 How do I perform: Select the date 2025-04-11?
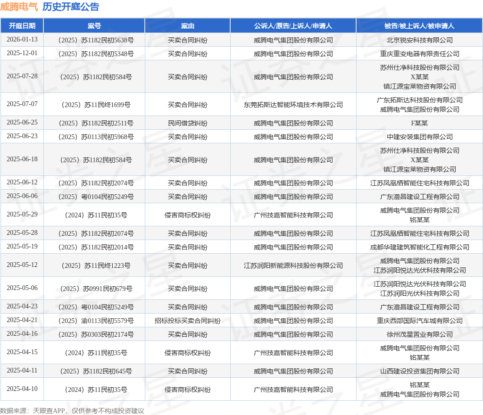pos(22,370)
